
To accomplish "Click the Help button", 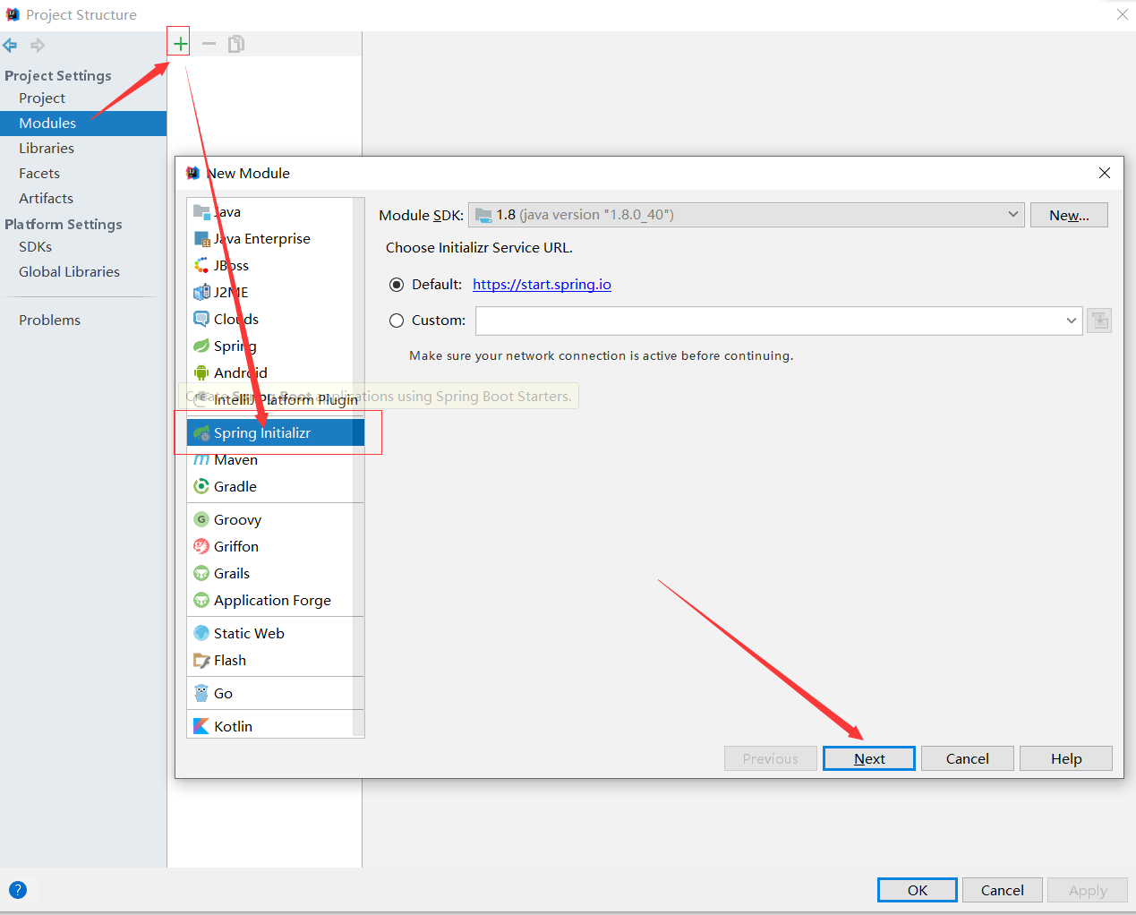I will click(x=1066, y=758).
